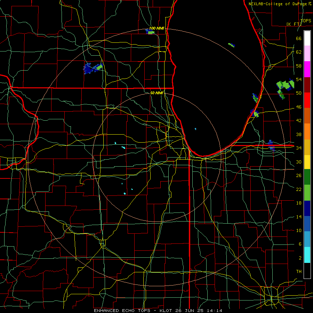Click the black TH threshold legend segment

click(307, 271)
